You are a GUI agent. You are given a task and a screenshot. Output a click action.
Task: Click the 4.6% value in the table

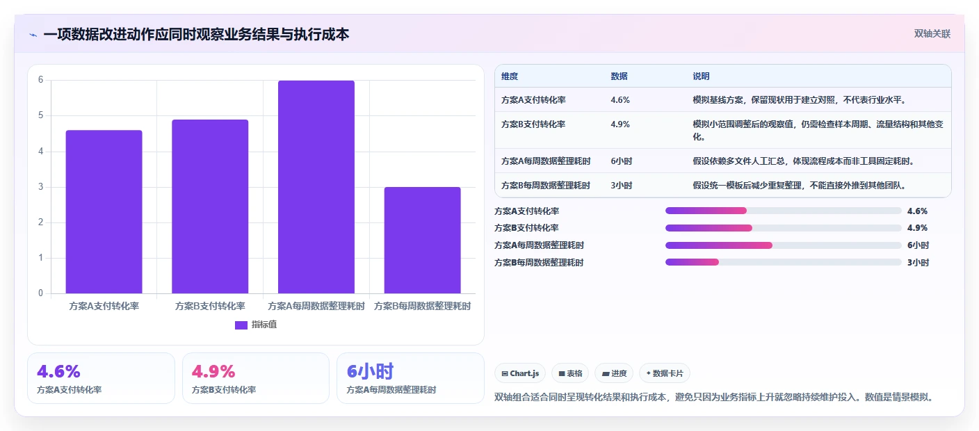[620, 99]
